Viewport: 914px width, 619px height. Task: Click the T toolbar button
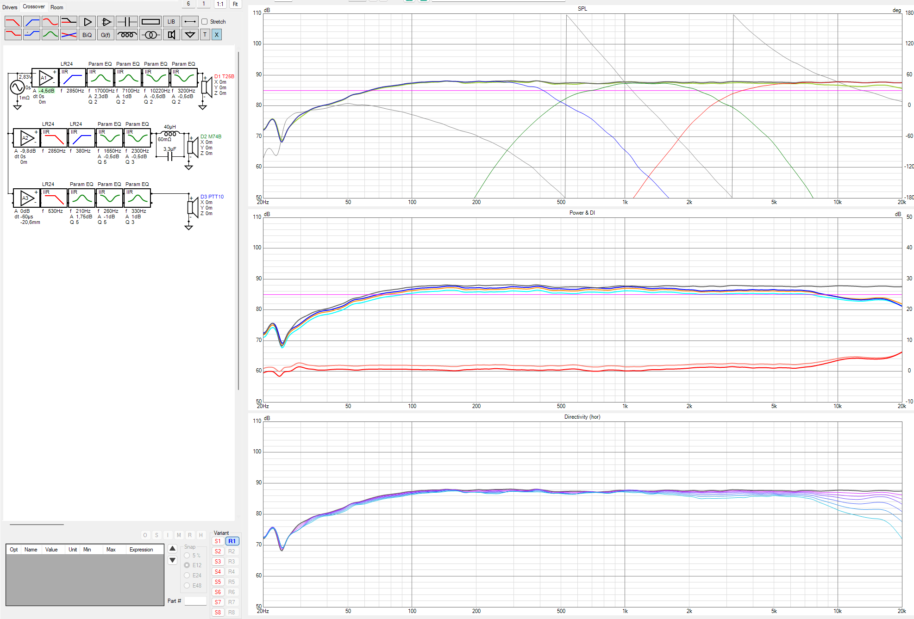[205, 35]
